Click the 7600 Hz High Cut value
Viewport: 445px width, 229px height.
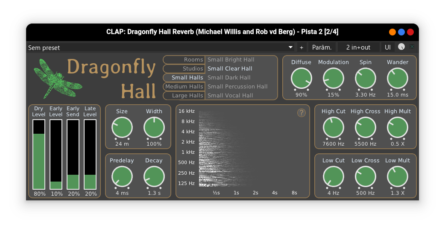333,144
